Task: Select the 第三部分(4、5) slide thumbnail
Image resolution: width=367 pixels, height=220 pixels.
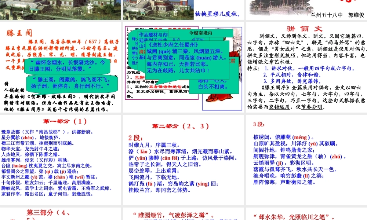Action: [61, 214]
